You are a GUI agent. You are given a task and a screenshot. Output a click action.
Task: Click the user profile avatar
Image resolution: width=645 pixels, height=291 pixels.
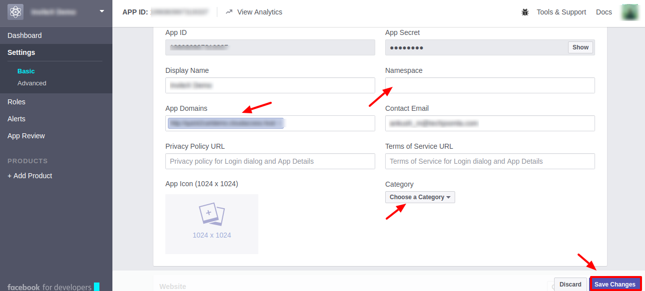(630, 12)
